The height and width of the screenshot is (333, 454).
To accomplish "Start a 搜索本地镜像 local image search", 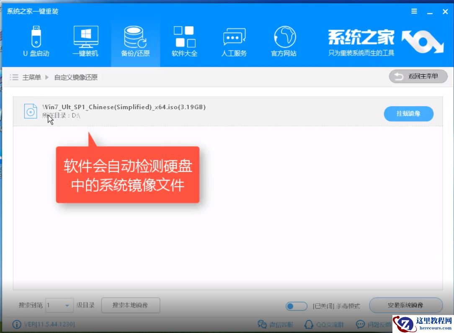I will tap(130, 305).
